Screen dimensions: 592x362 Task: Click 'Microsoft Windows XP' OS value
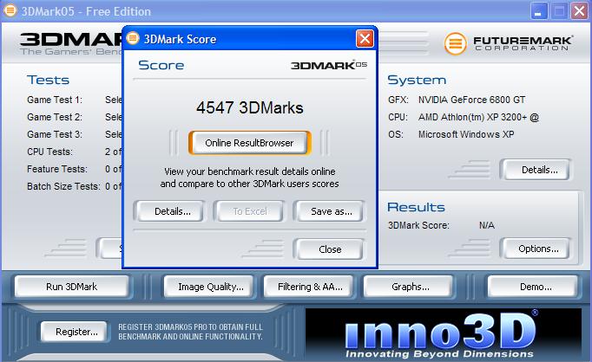466,134
